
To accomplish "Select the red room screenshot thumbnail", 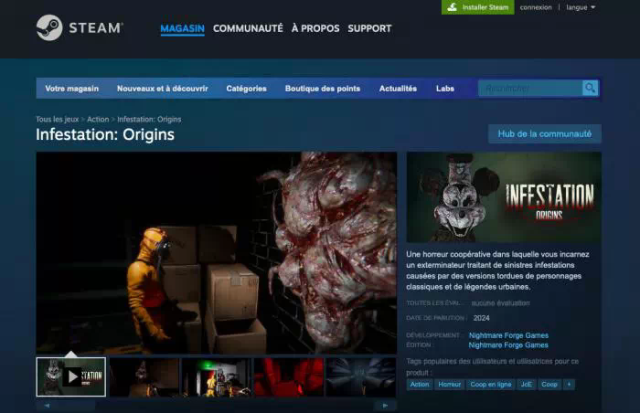I will 289,377.
